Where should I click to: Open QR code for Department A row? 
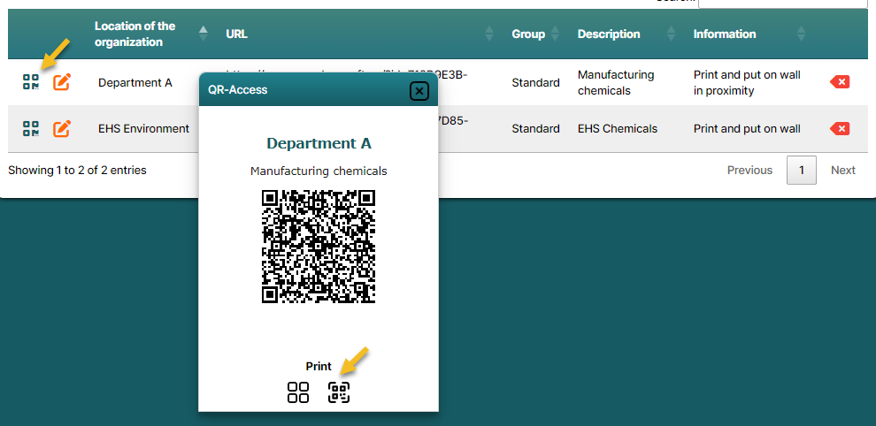pos(31,82)
